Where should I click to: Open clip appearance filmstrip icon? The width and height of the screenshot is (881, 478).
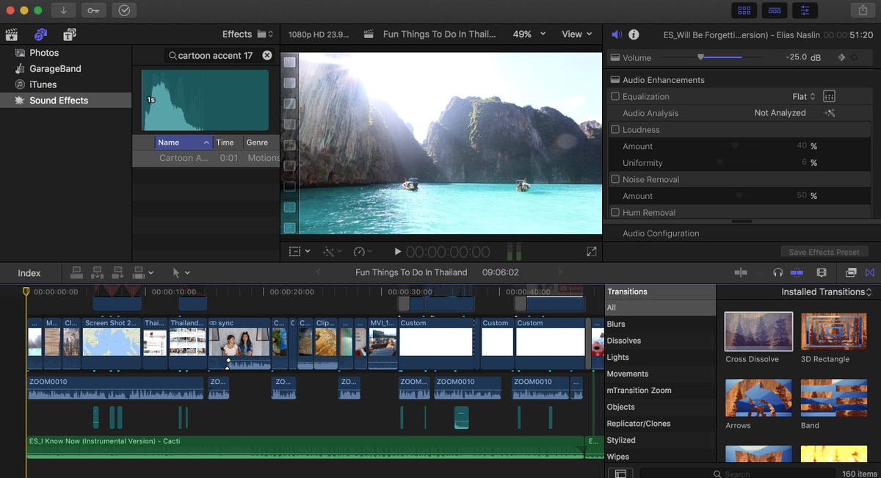coord(822,272)
